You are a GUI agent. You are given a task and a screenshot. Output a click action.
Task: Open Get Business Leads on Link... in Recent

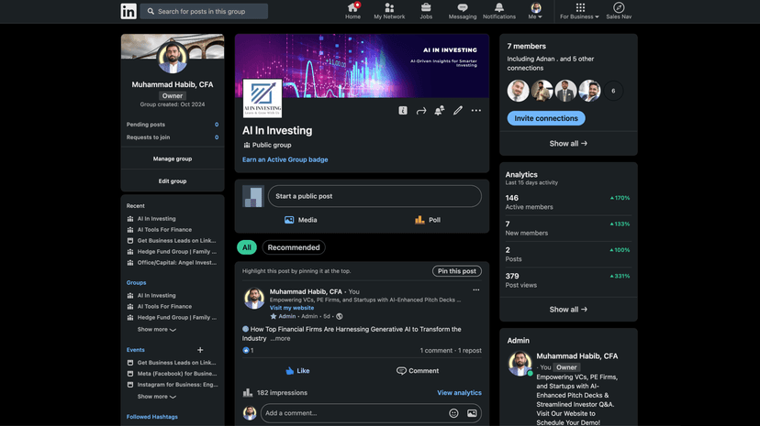pos(176,241)
